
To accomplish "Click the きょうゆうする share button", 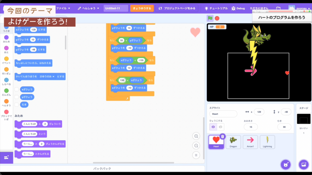I will point(142,8).
